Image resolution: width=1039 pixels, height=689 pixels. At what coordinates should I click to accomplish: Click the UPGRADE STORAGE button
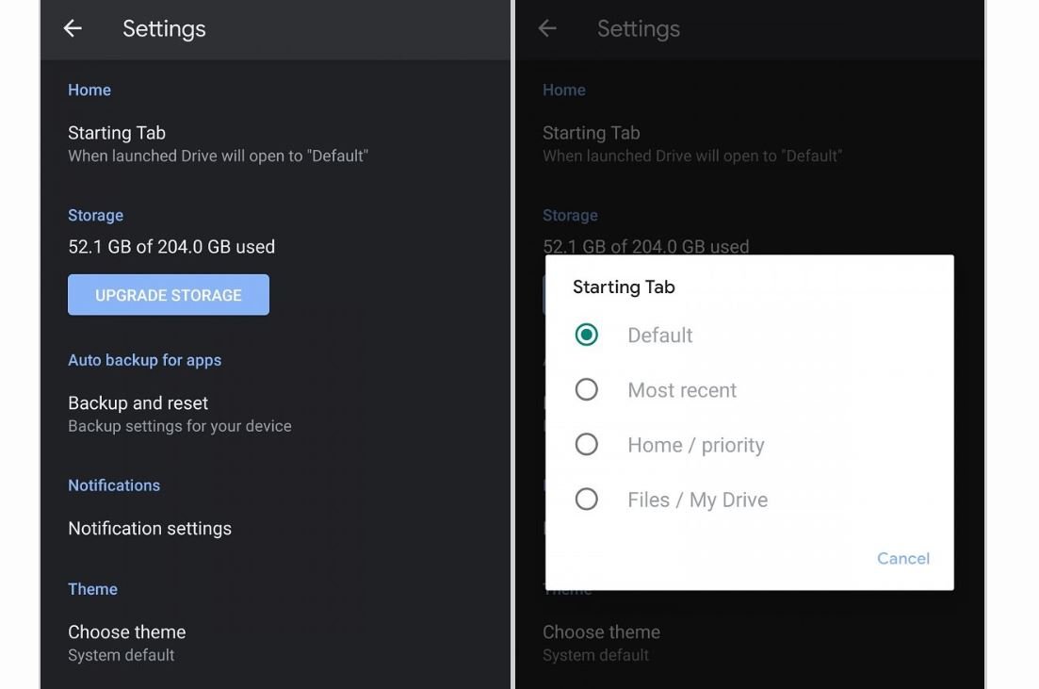(169, 295)
